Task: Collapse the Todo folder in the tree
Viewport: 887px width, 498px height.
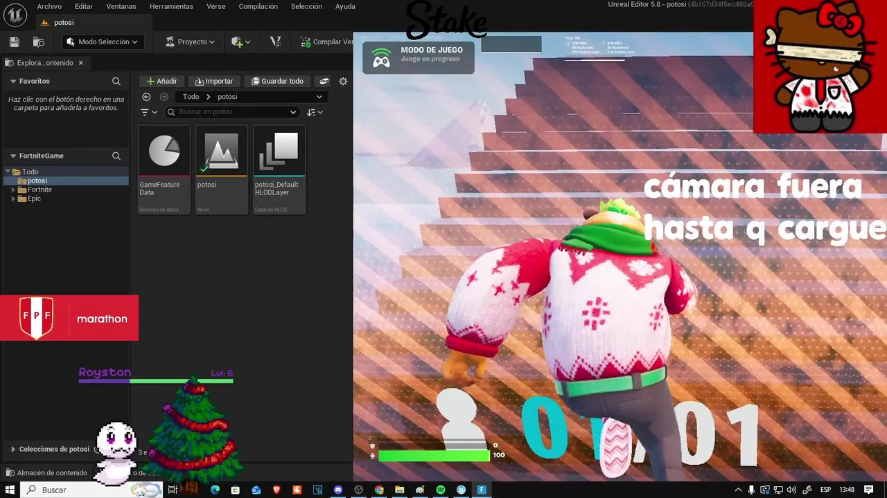Action: tap(8, 172)
